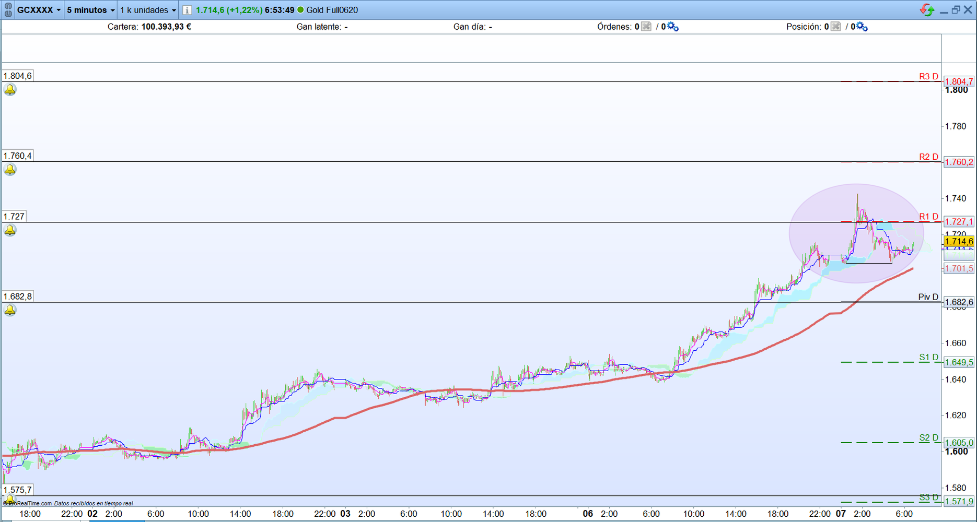Image resolution: width=977 pixels, height=522 pixels.
Task: Cancel pending orders with the Órdenes X icon
Action: 646,27
